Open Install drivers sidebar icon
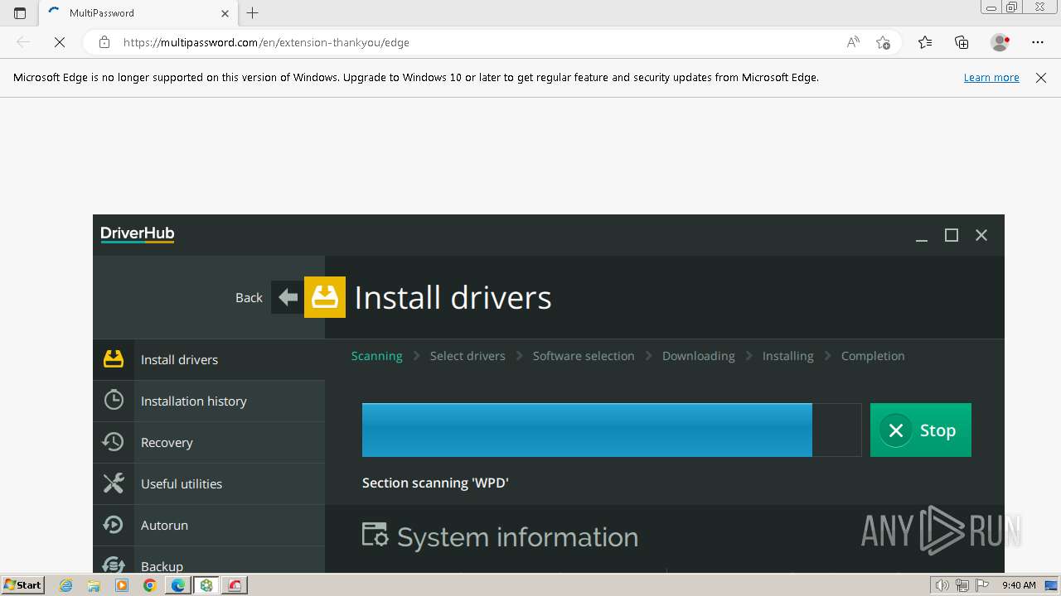Viewport: 1061px width, 596px height. 114,359
